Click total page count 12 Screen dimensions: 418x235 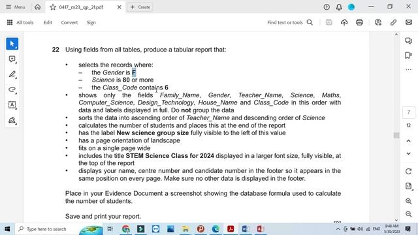pos(408,125)
